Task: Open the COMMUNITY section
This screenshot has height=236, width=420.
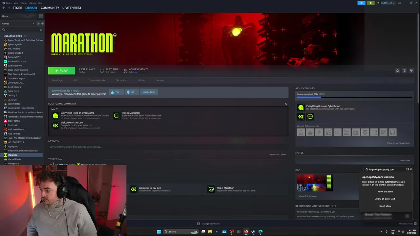Action: click(x=50, y=8)
